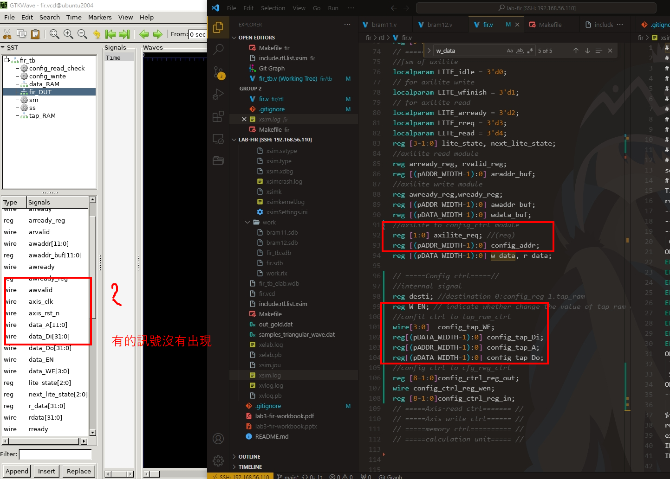Click the Git Graph status bar item
Screen dimensions: 670x479
coord(390,476)
